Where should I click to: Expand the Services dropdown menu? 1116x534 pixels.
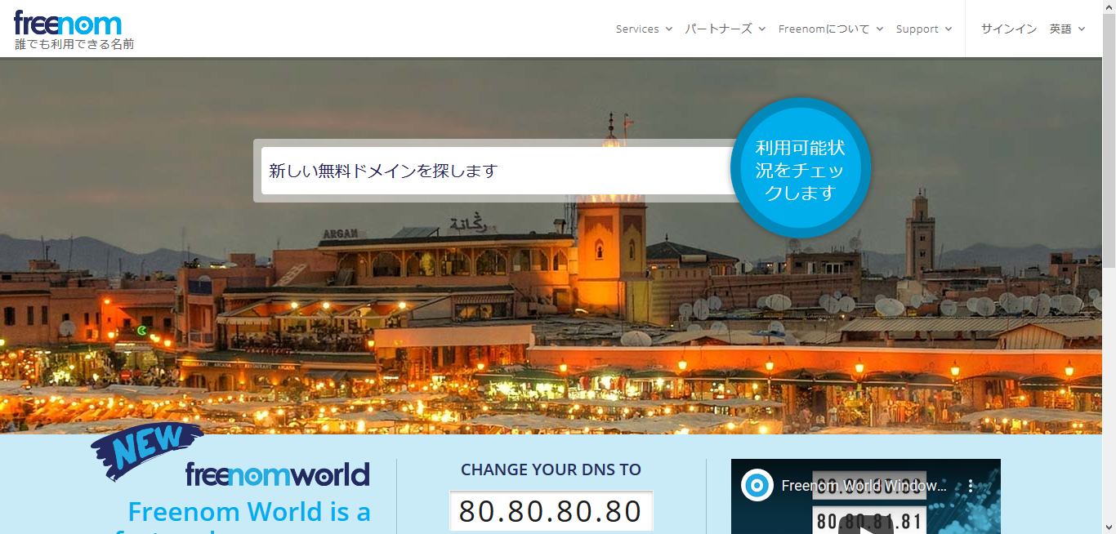coord(644,29)
